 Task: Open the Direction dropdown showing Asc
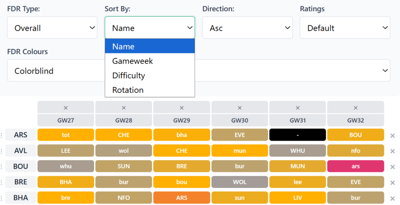tap(247, 28)
